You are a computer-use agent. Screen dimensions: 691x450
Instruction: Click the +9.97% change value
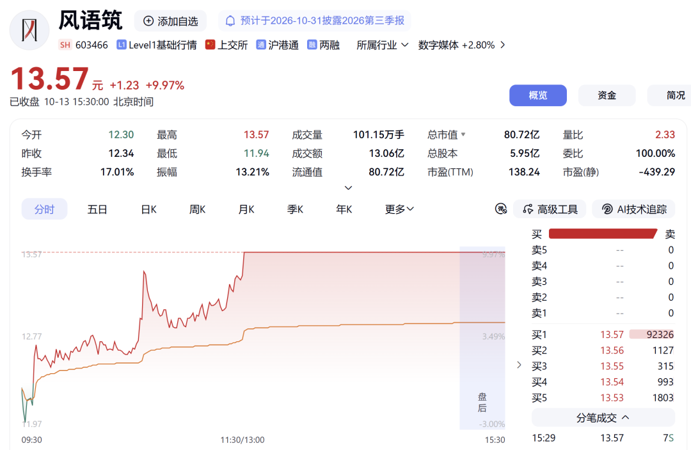(x=165, y=85)
